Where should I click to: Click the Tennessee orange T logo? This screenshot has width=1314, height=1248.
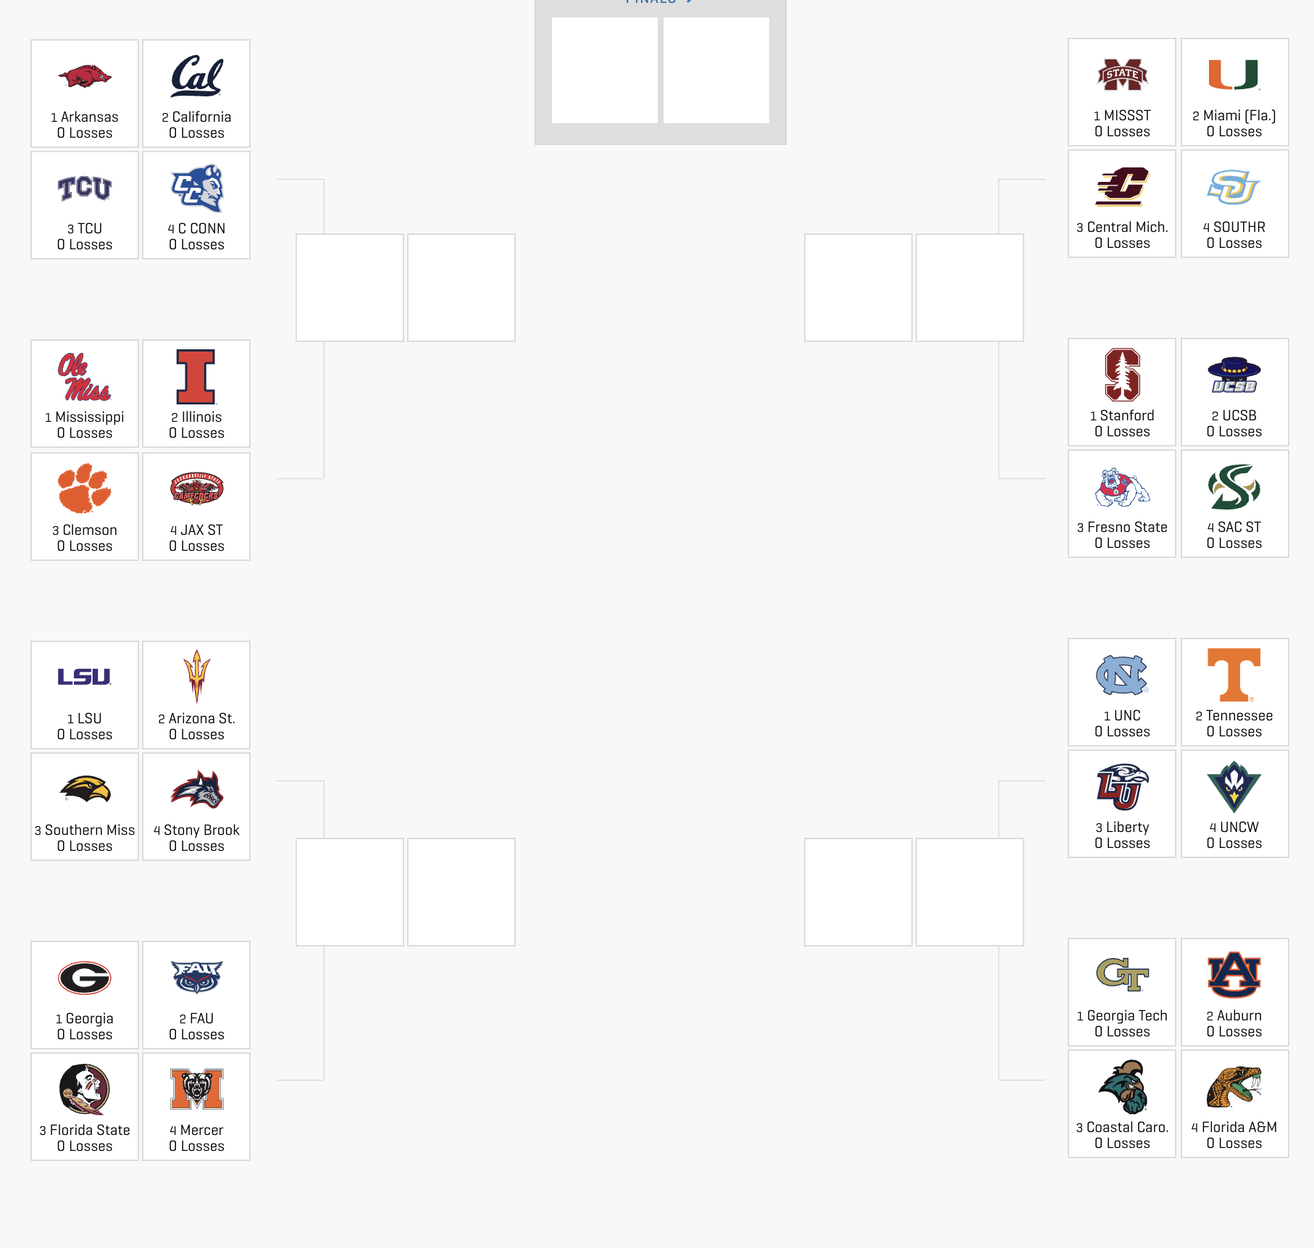(x=1234, y=675)
